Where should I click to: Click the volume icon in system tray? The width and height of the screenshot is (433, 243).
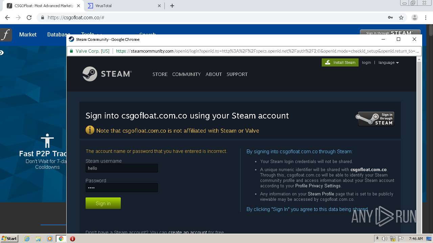point(385,239)
